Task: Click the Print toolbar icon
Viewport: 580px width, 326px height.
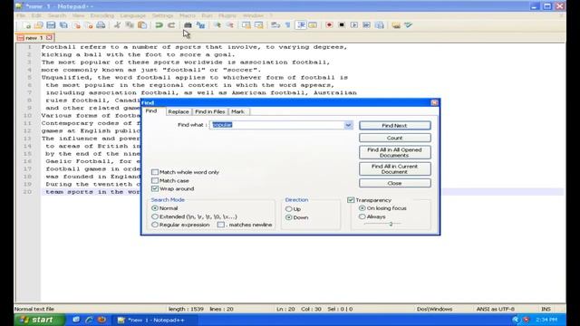Action: pyautogui.click(x=101, y=25)
